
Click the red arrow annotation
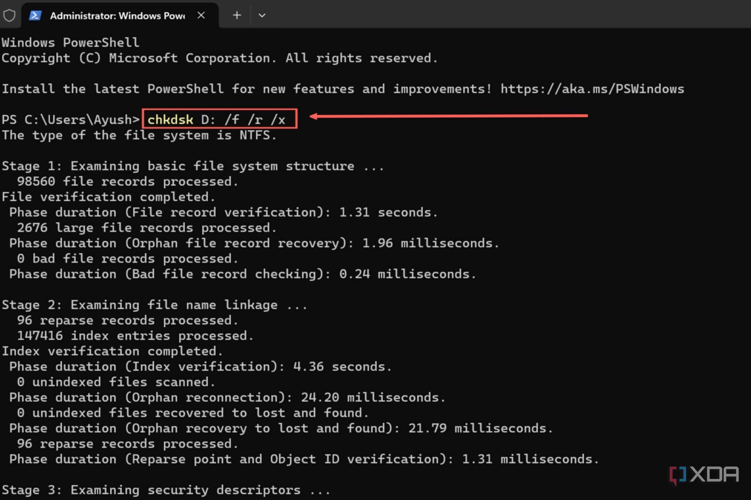pyautogui.click(x=448, y=116)
